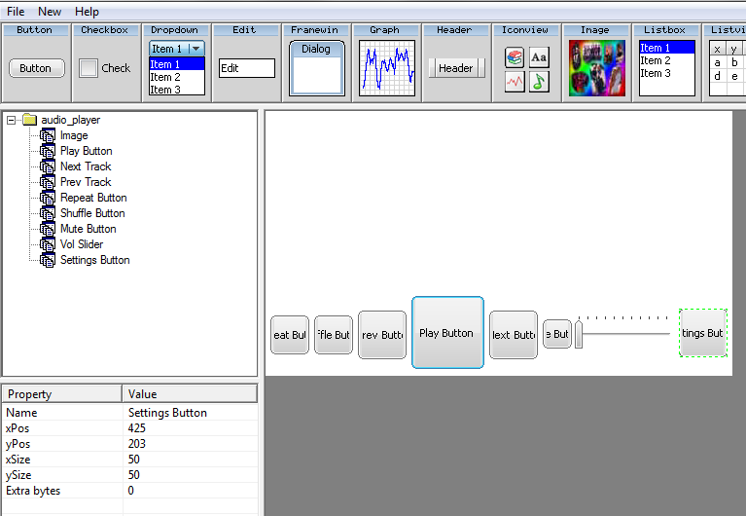Image resolution: width=746 pixels, height=516 pixels.
Task: Click the folder icon for audio_player
Action: [x=29, y=120]
